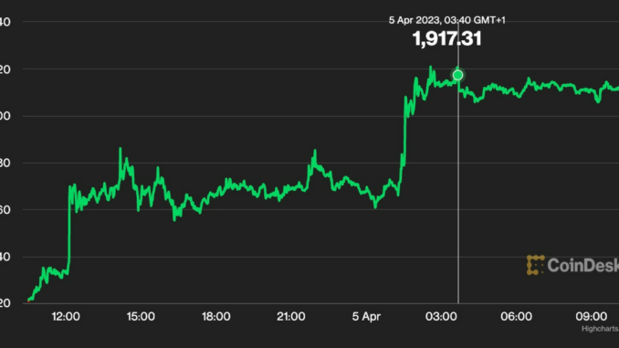Click the price line start at bottom left
Screen dimensions: 619x348
[28, 301]
